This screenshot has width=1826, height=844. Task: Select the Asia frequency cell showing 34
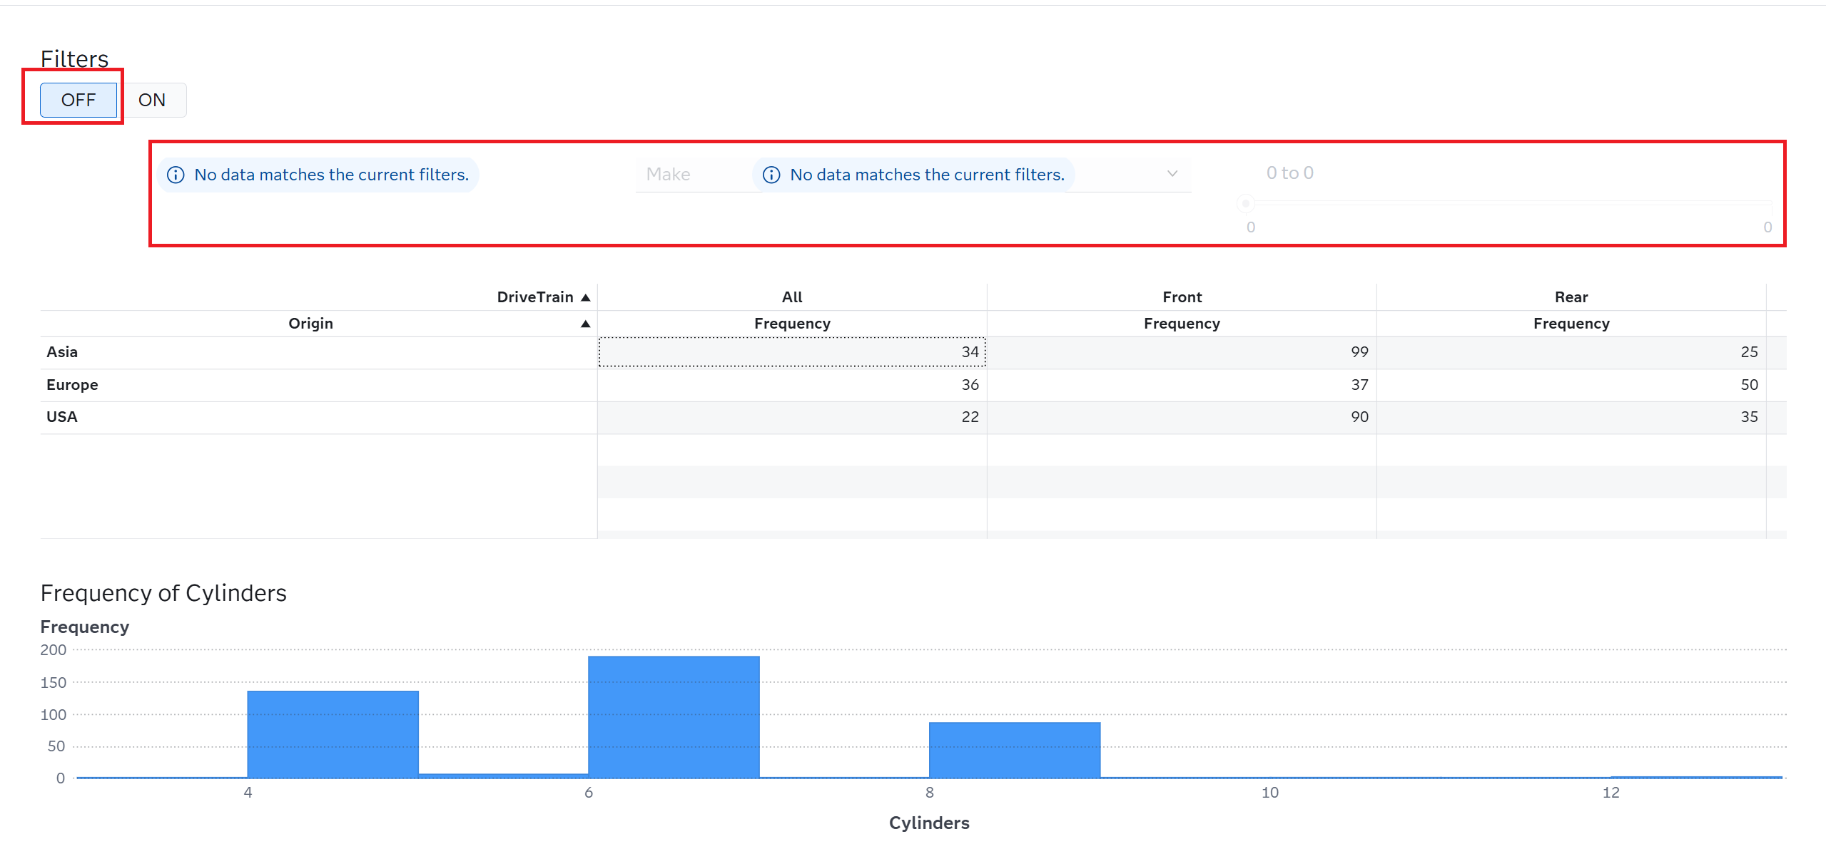(791, 351)
